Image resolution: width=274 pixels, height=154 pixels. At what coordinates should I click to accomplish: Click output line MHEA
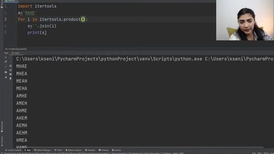pyautogui.click(x=22, y=74)
